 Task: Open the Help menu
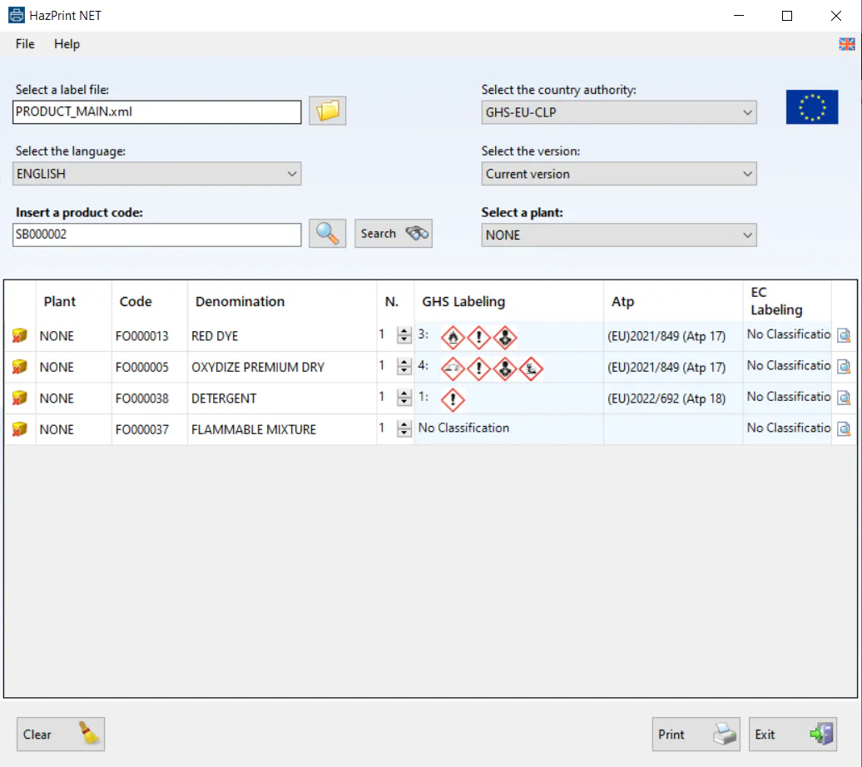tap(67, 44)
